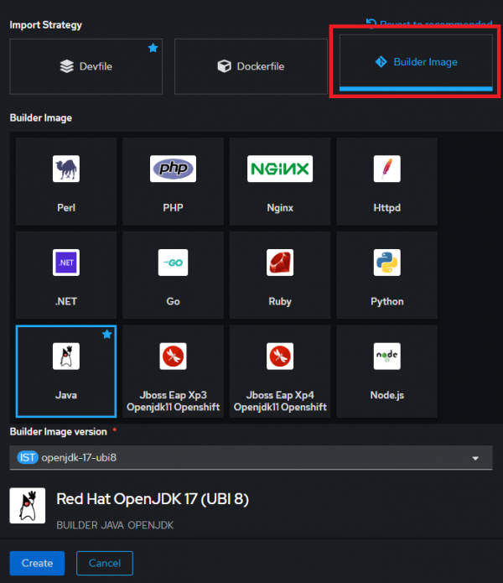Pick the Nginx builder image
This screenshot has width=503, height=583.
279,181
